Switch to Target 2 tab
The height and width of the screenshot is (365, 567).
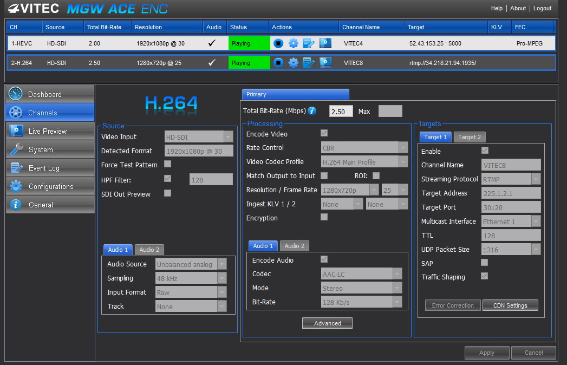[x=470, y=136]
